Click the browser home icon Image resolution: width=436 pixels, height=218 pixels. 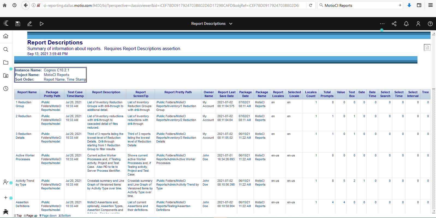click(x=5, y=5)
